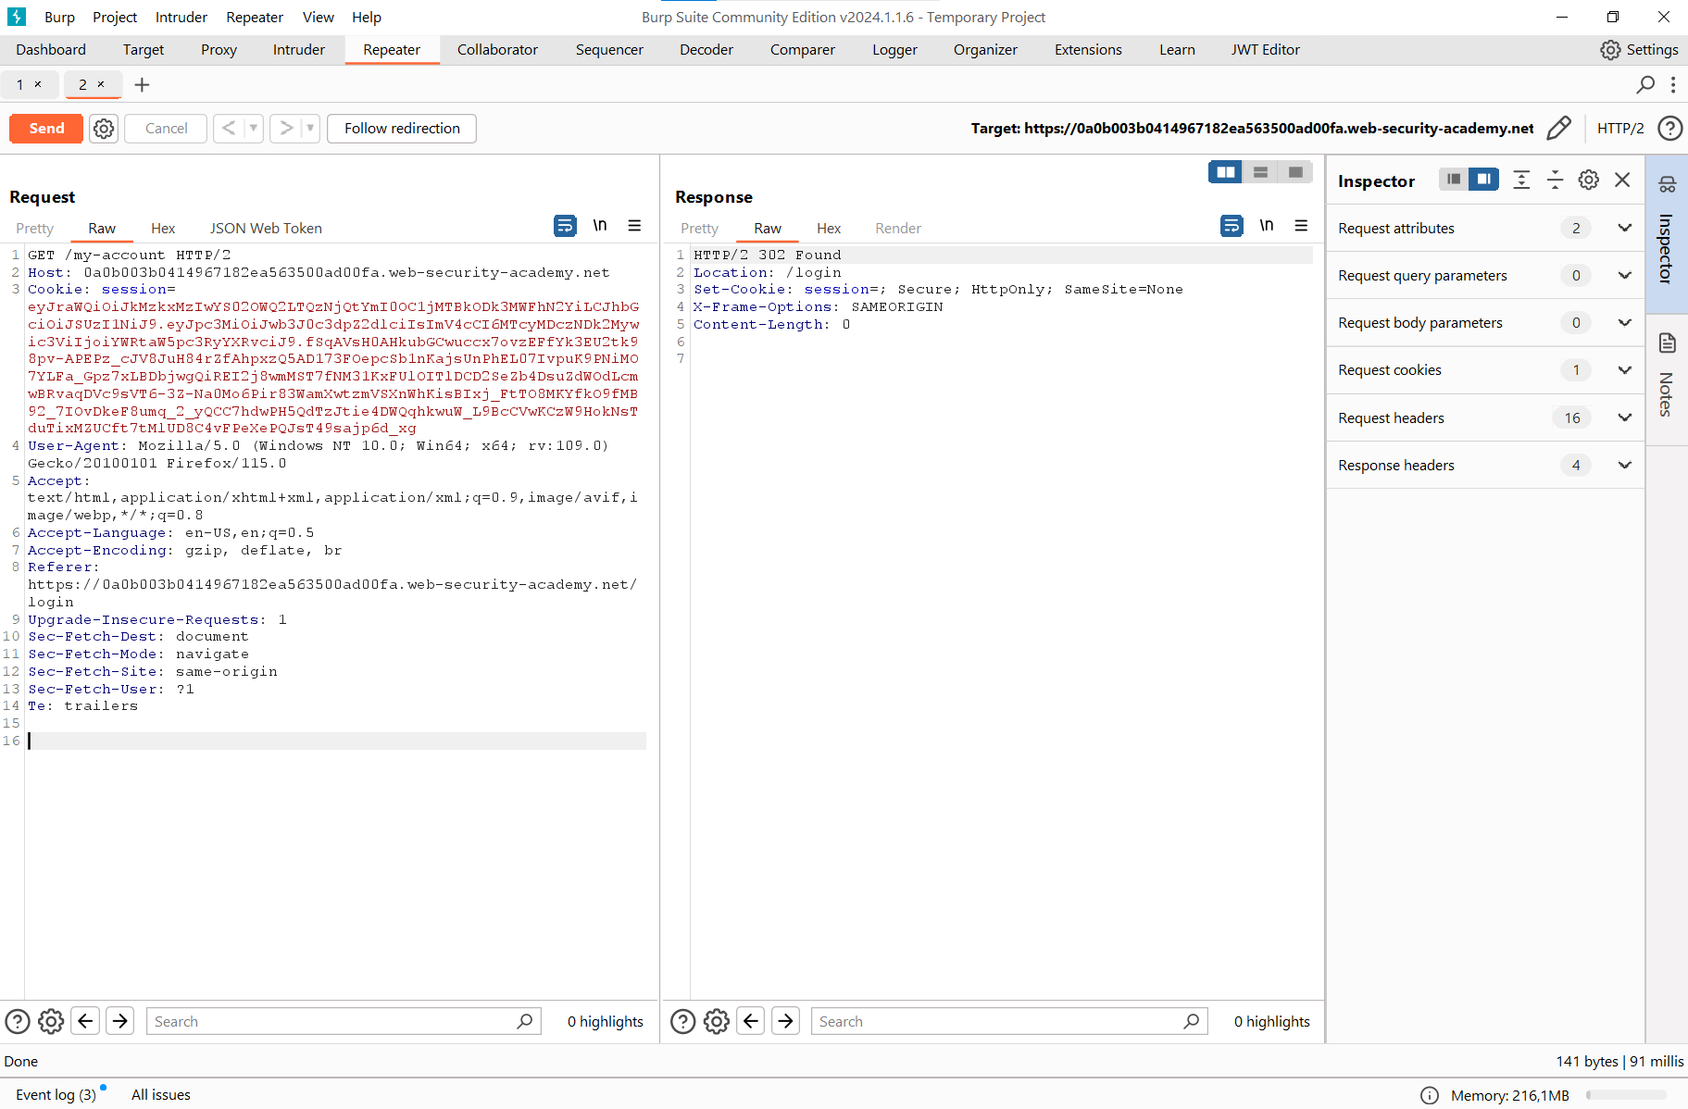Open the Project menu
The image size is (1688, 1109).
115,17
